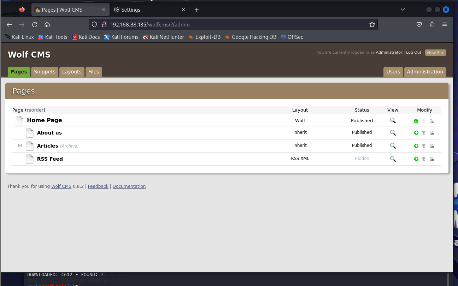Image resolution: width=458 pixels, height=286 pixels.
Task: Add a child page under RSS Feed
Action: tap(416, 159)
